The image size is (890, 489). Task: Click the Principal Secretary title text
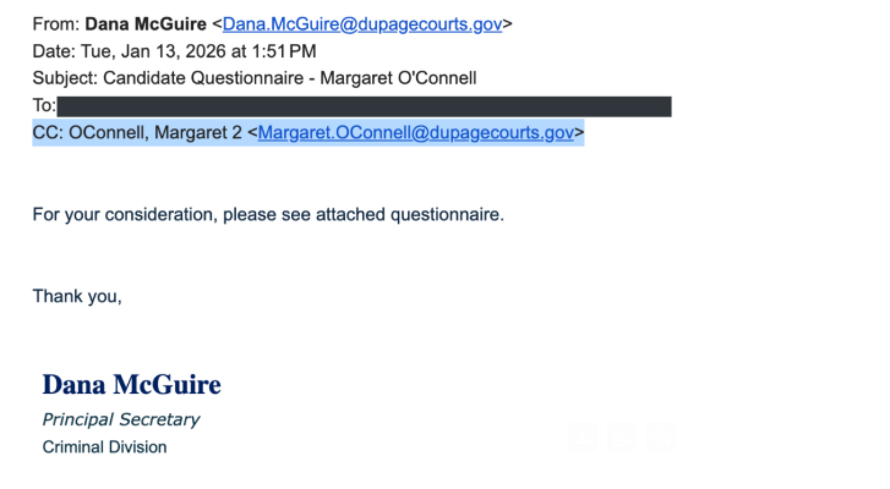pyautogui.click(x=121, y=419)
